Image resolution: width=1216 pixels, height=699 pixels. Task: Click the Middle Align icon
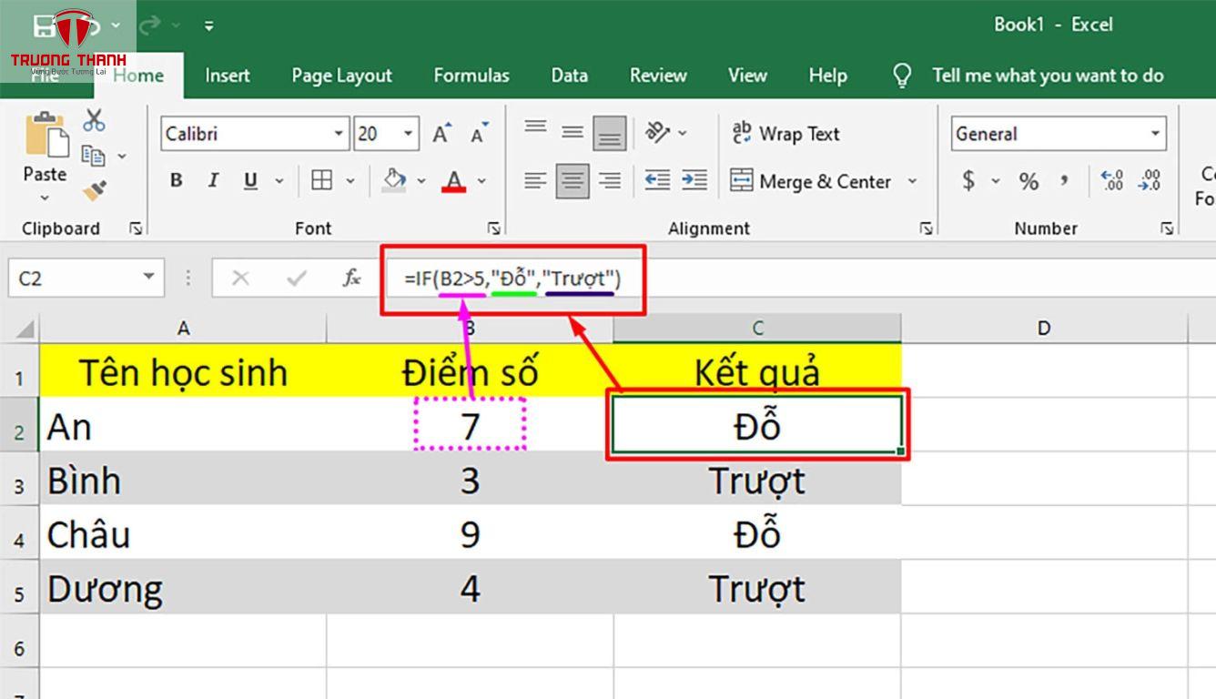click(573, 133)
